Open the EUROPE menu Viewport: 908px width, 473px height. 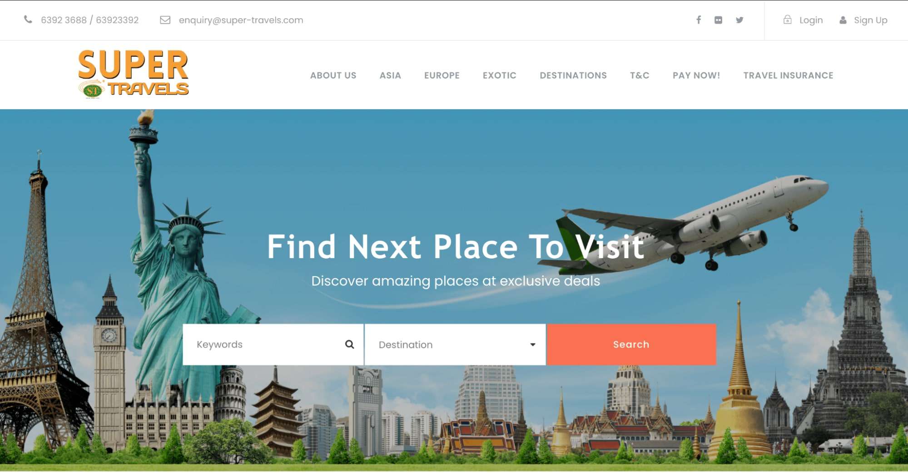(x=442, y=75)
